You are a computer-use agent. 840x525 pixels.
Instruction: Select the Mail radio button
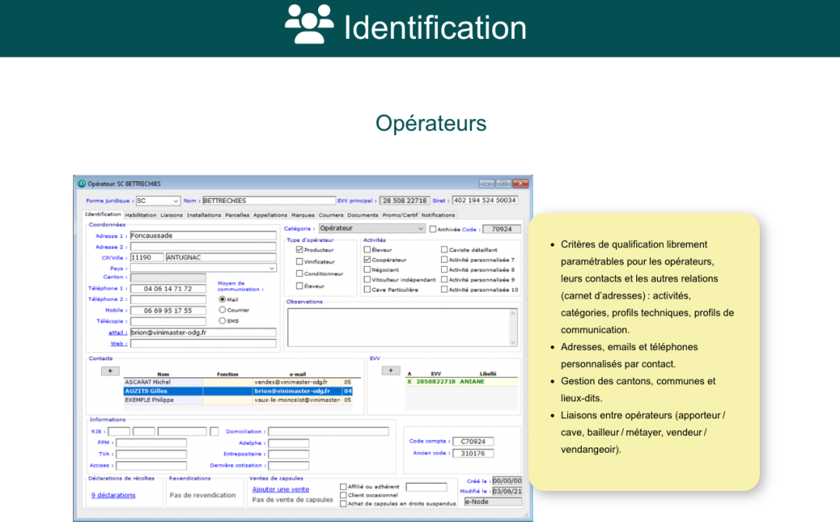pyautogui.click(x=222, y=299)
